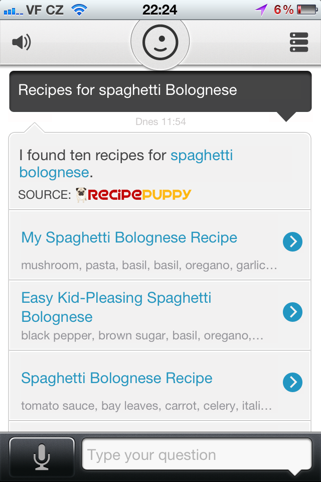
Task: Tap the battery indicator icon
Action: 307,9
